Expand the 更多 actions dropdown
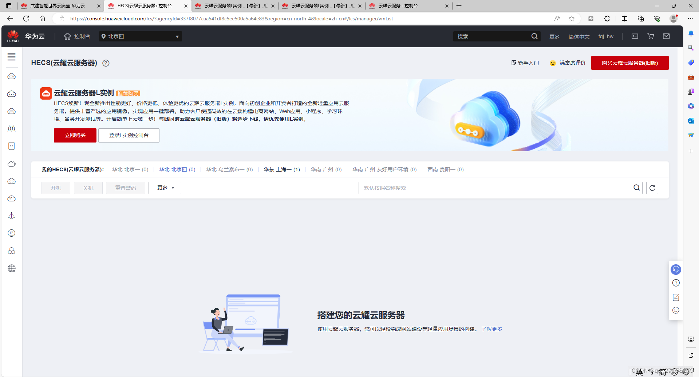This screenshot has height=377, width=699. (x=165, y=188)
